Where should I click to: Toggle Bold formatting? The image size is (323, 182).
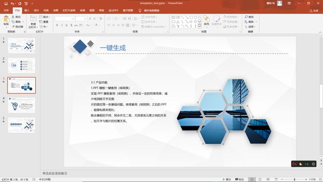point(57,25)
